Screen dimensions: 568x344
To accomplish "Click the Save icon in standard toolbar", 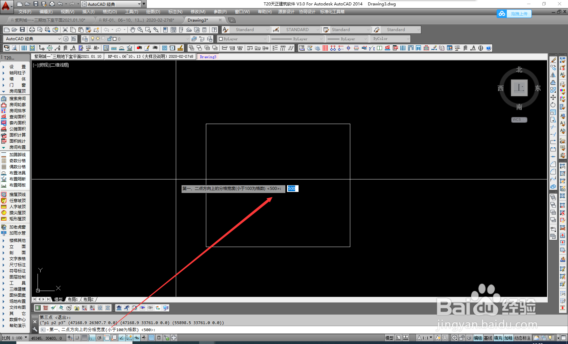I will 22,30.
